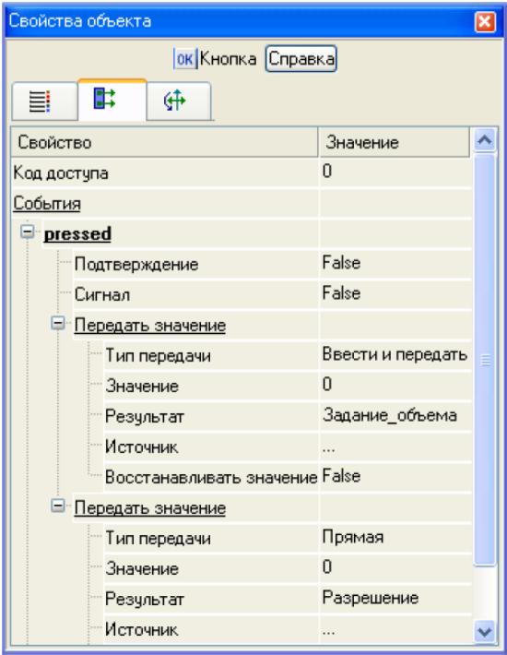Select the events tab with green arrows
This screenshot has width=507, height=655.
(x=112, y=100)
